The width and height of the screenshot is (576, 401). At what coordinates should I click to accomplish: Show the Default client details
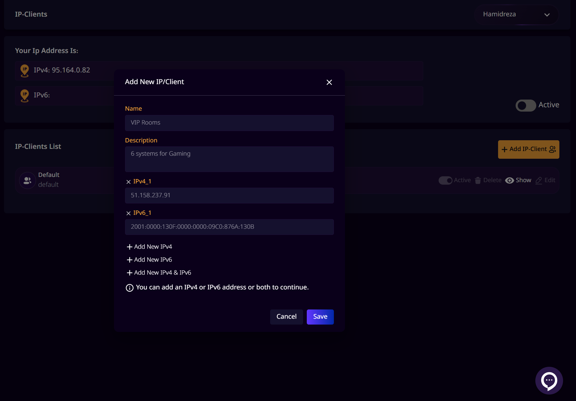coord(518,180)
